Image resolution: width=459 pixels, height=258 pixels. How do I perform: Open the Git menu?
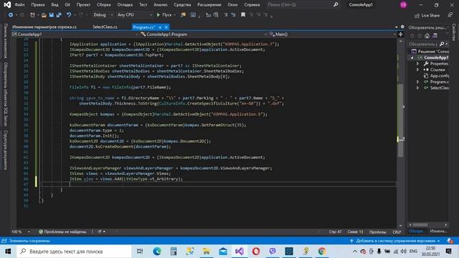tap(67, 5)
